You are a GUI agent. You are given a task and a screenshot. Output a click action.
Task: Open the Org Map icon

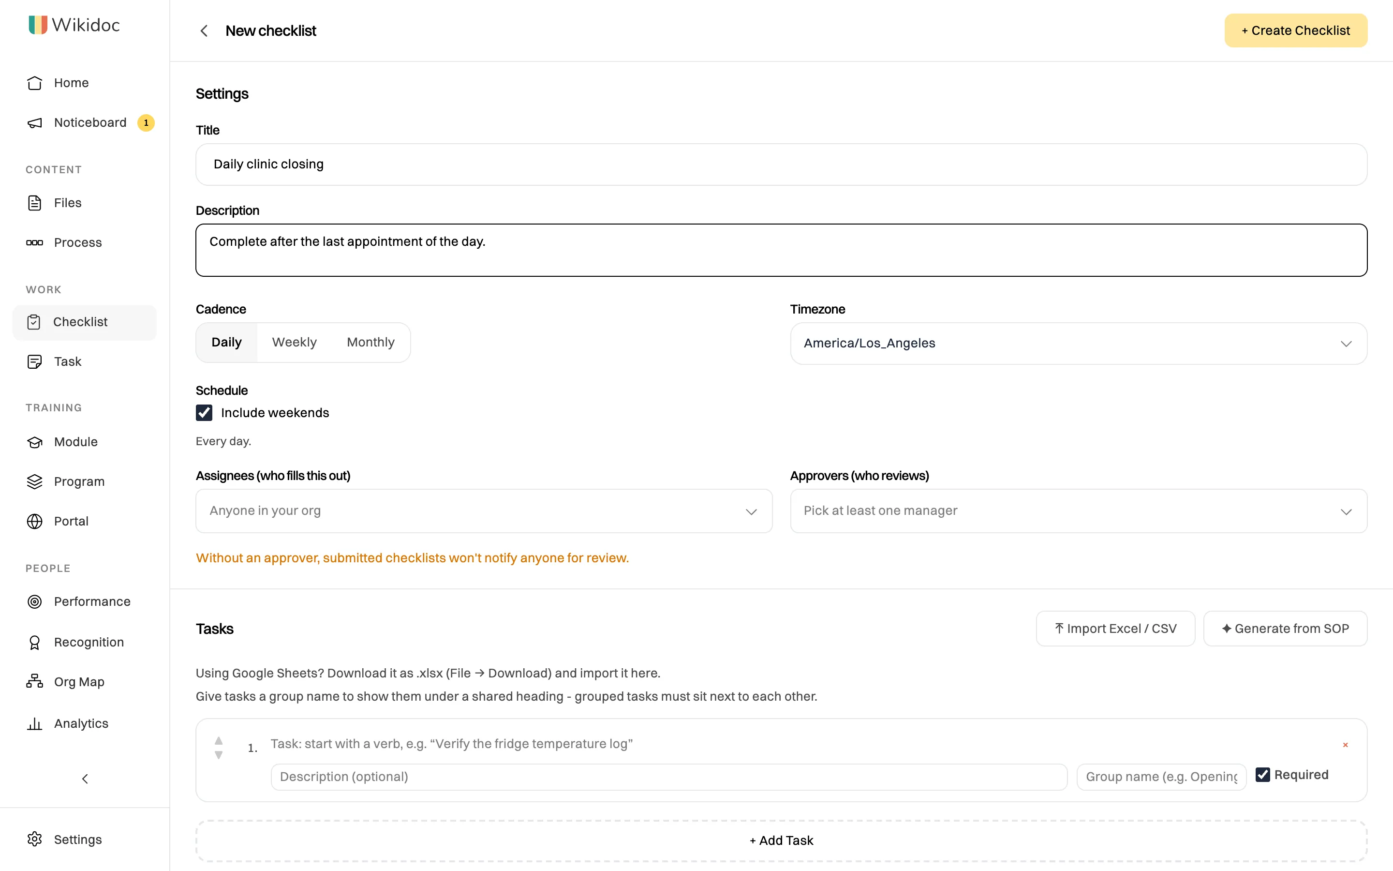tap(34, 681)
